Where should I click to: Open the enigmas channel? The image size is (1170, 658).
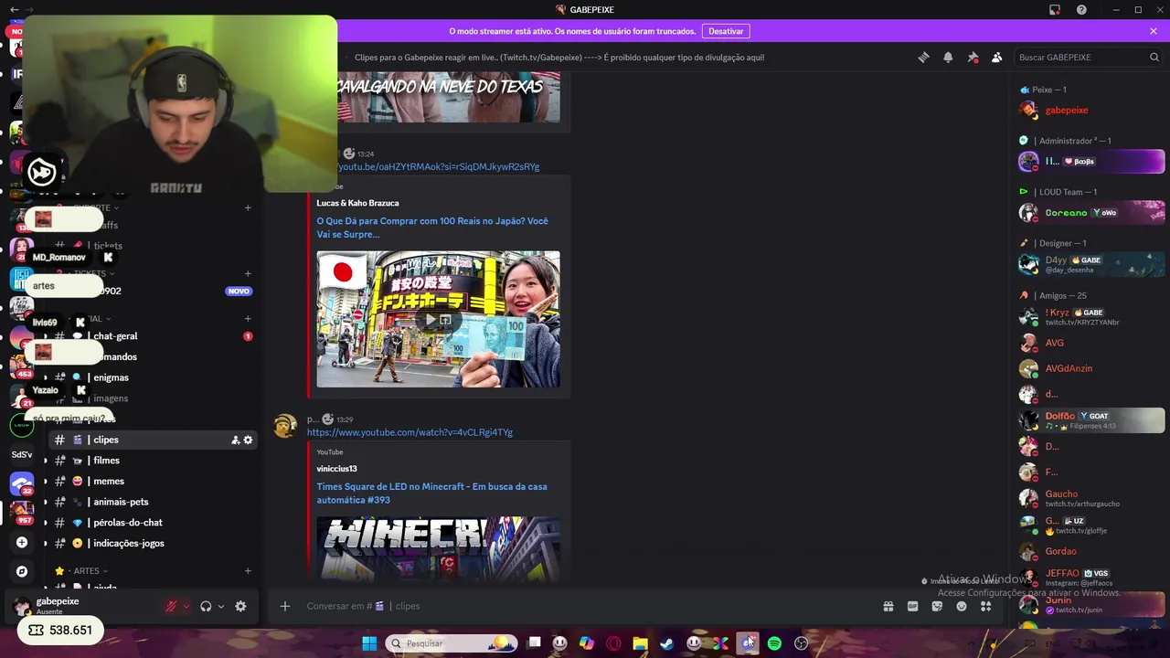151,377
